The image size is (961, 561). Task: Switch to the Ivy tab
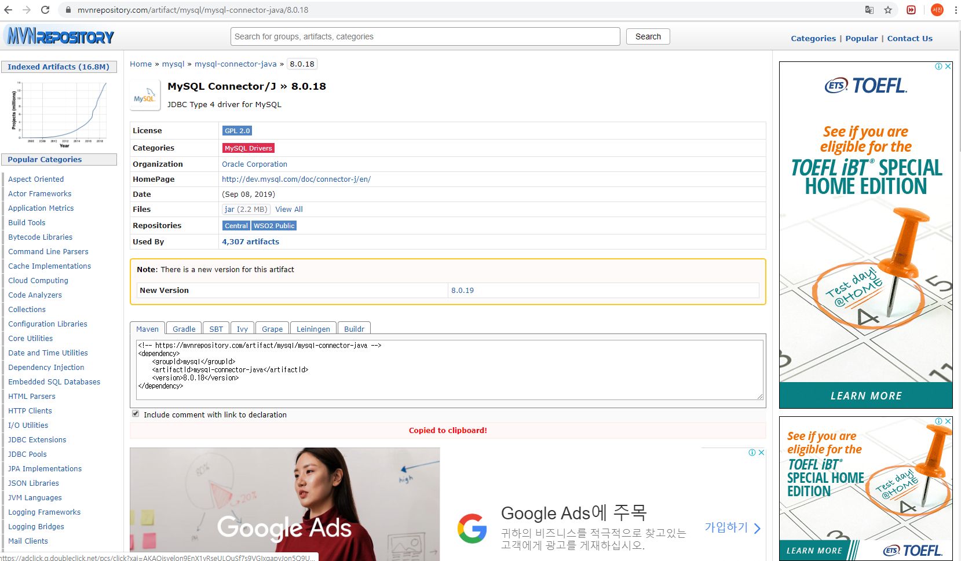(242, 329)
